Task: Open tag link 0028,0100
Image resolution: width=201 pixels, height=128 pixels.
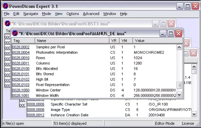Action: coord(21,69)
